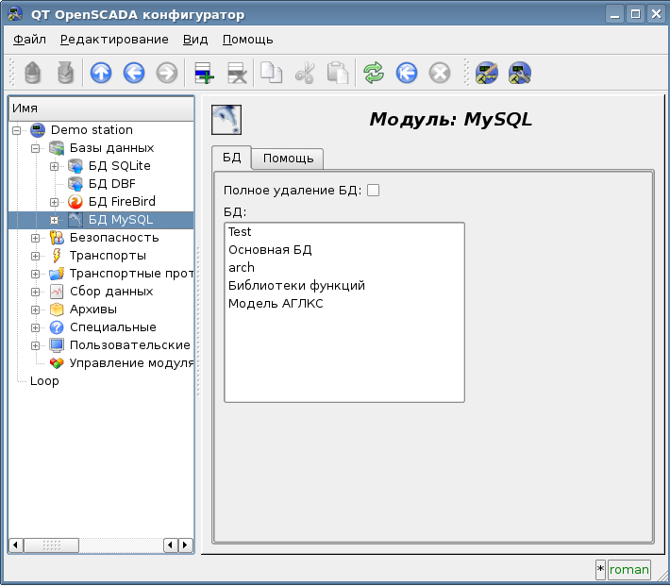Launch the first module tool icon with brush
Screen dimensions: 670x586
[x=487, y=73]
